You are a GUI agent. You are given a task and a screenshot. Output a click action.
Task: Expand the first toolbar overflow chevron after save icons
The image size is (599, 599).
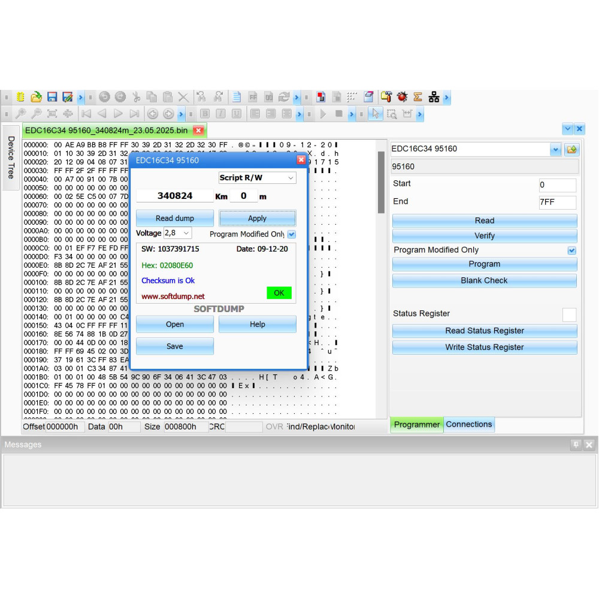tap(80, 98)
